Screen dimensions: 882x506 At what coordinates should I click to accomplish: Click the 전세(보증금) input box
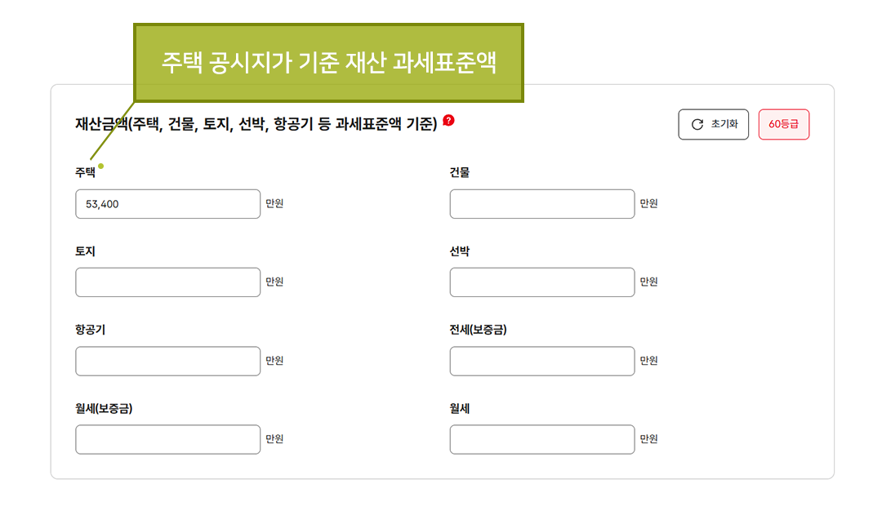click(x=542, y=361)
